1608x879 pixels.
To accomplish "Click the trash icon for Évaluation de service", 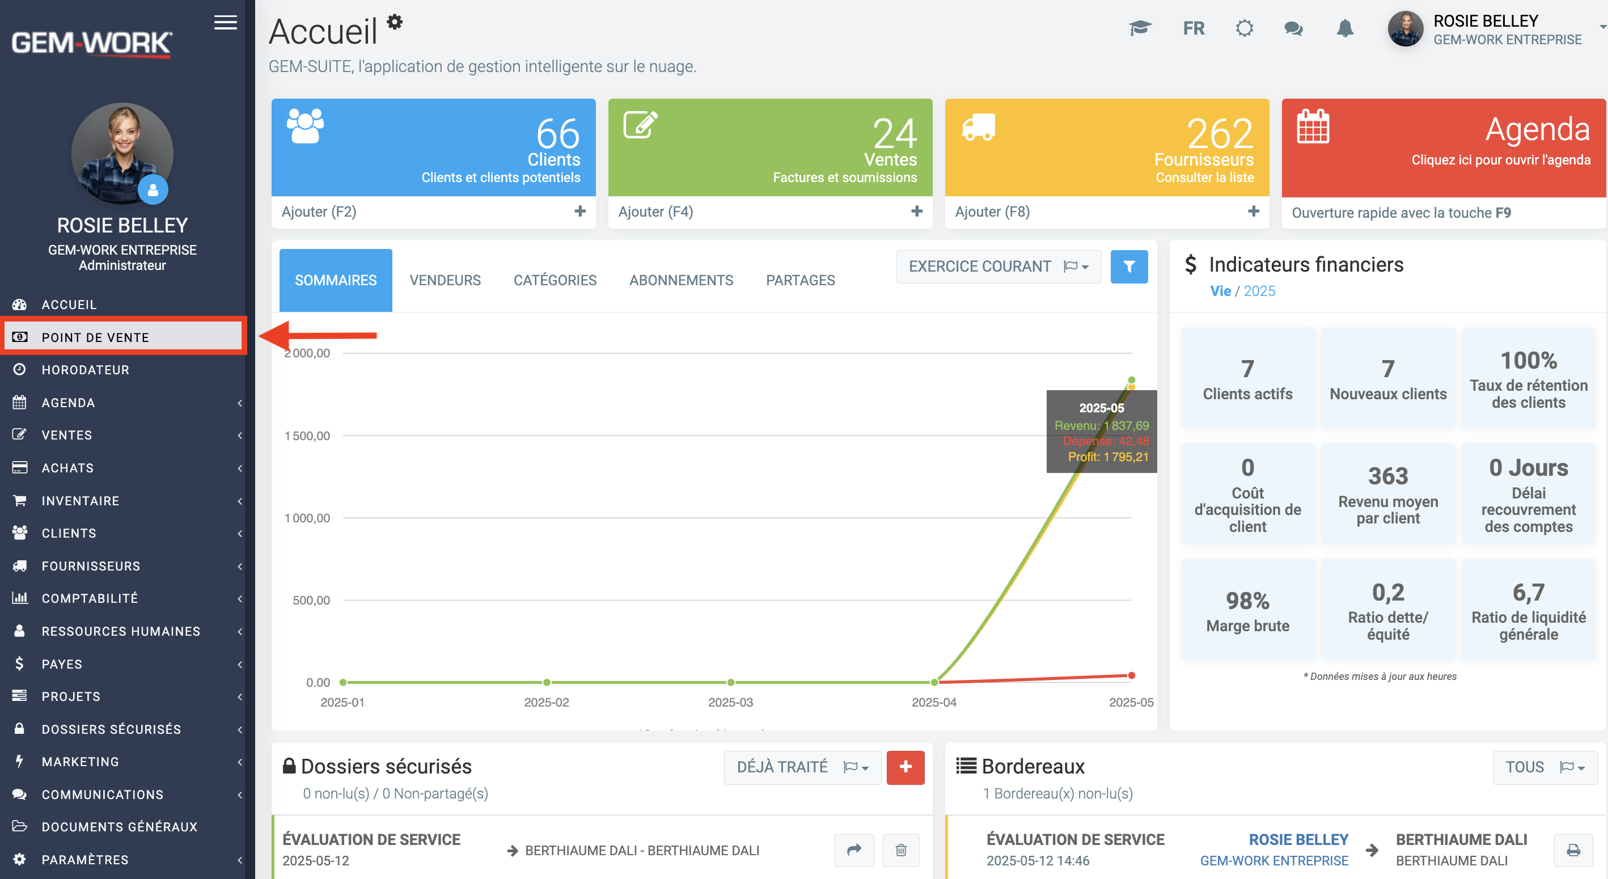I will (x=900, y=850).
